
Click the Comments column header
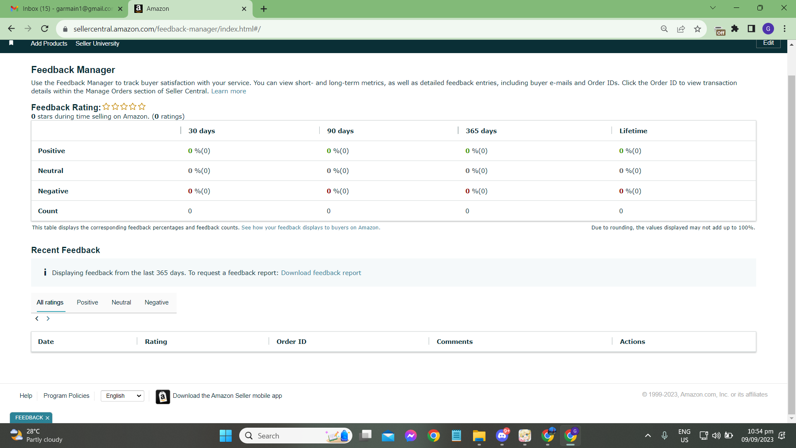(454, 342)
